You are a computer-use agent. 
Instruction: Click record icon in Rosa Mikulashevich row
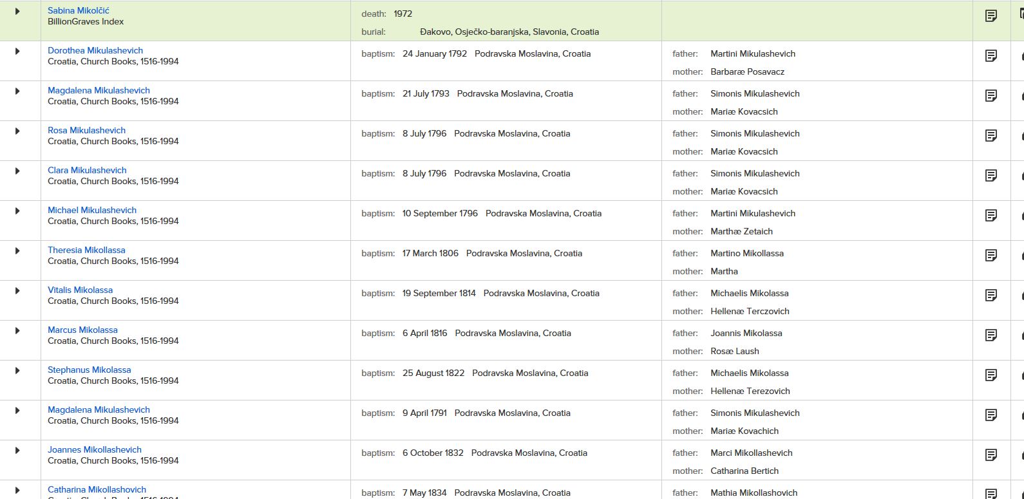[x=991, y=136]
